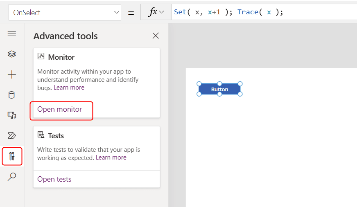This screenshot has height=207, width=357.
Task: Open the Media icon in sidebar
Action: point(12,115)
